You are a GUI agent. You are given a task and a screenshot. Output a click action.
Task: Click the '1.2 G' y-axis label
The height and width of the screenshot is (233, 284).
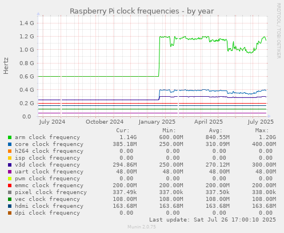tap(27, 37)
